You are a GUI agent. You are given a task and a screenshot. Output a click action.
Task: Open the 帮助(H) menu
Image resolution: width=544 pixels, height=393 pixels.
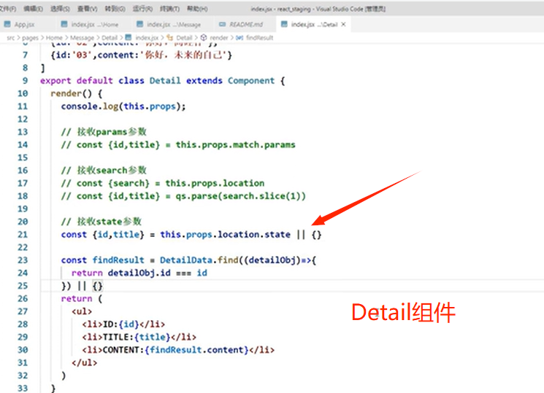pos(197,9)
